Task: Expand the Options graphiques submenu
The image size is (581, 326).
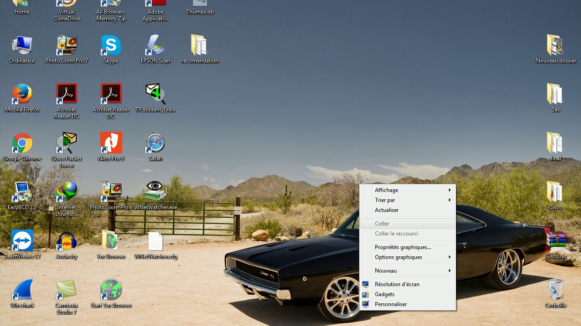Action: click(x=408, y=257)
